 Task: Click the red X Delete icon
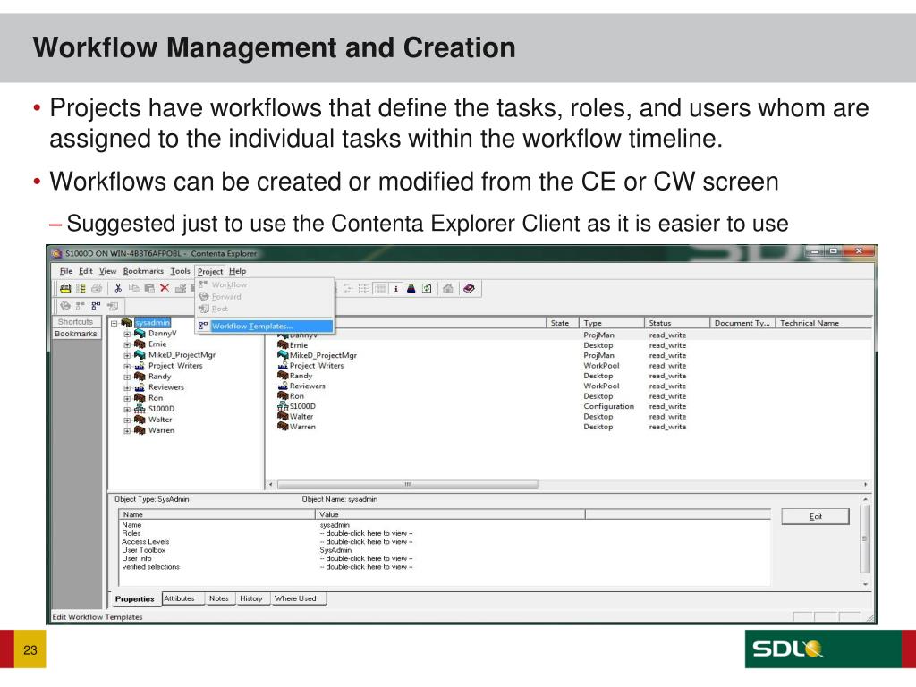tap(165, 288)
